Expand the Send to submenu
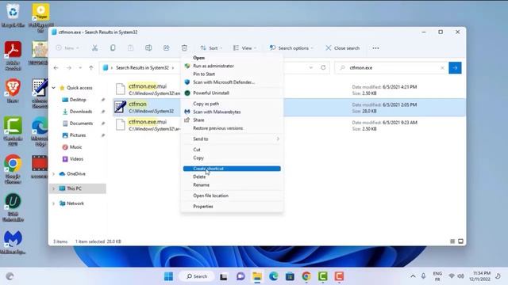Viewport: 508px width, 285px height. pos(232,139)
